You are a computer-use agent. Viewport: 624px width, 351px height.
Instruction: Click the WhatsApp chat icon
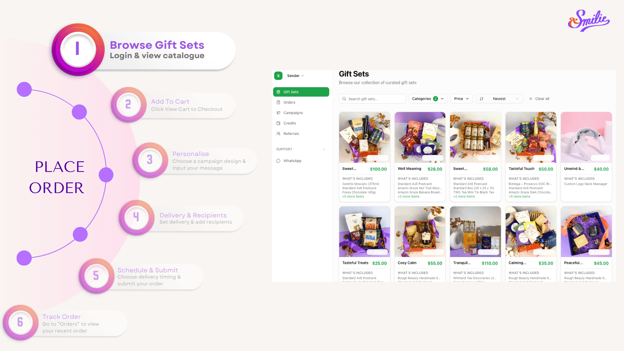(x=278, y=161)
